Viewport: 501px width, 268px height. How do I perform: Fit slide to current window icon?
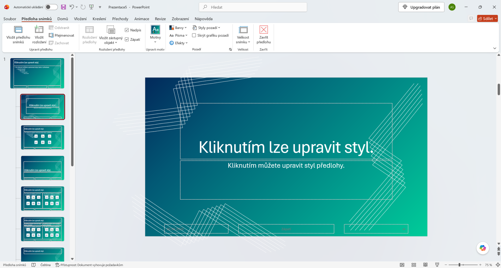pos(498,265)
